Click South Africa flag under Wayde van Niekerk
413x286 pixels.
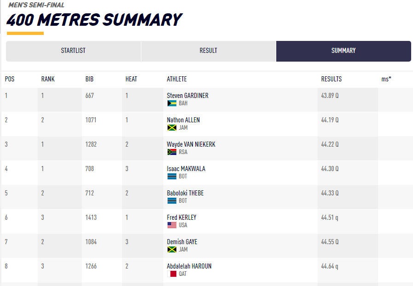[172, 152]
